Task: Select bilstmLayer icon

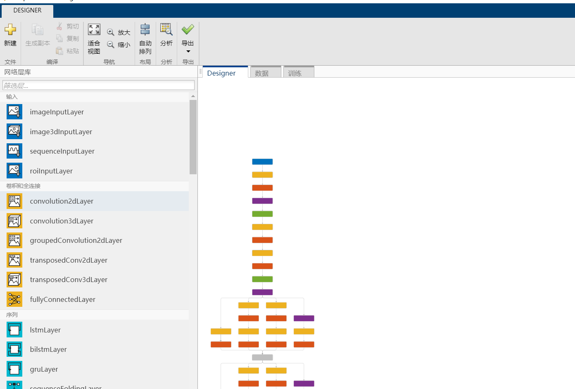Action: point(14,349)
